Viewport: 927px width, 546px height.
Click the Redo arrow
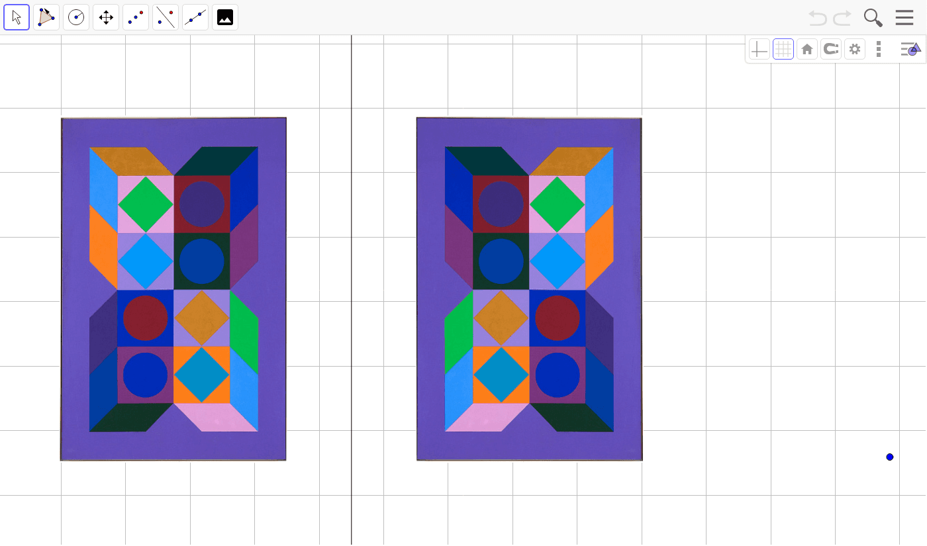(x=842, y=18)
